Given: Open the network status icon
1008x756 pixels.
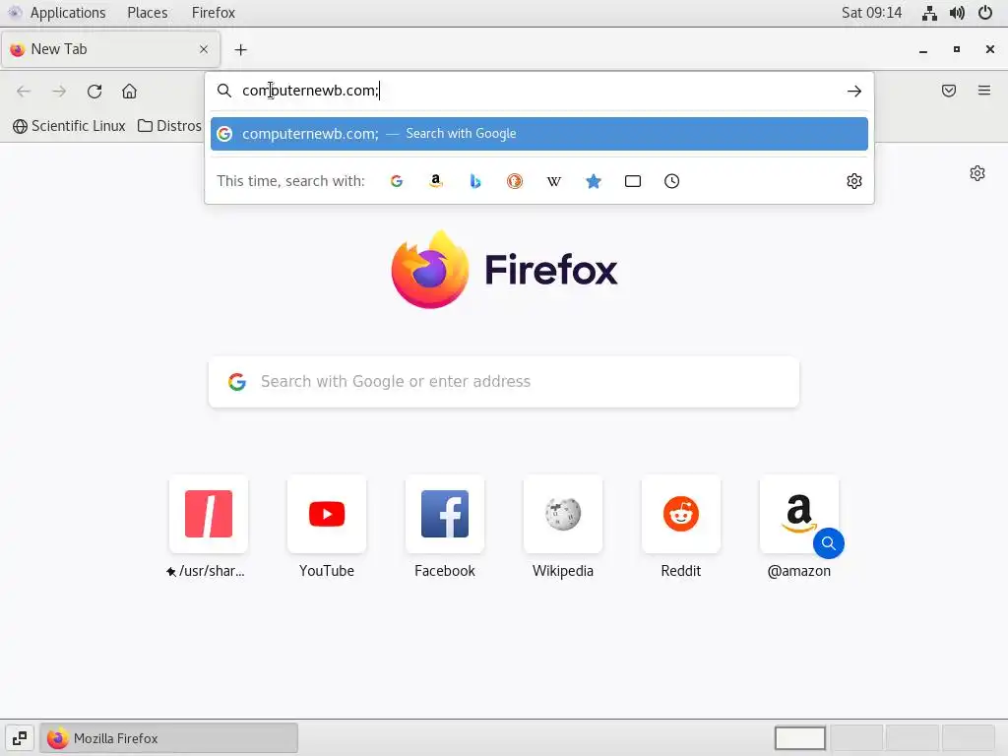Looking at the screenshot, I should [x=929, y=13].
